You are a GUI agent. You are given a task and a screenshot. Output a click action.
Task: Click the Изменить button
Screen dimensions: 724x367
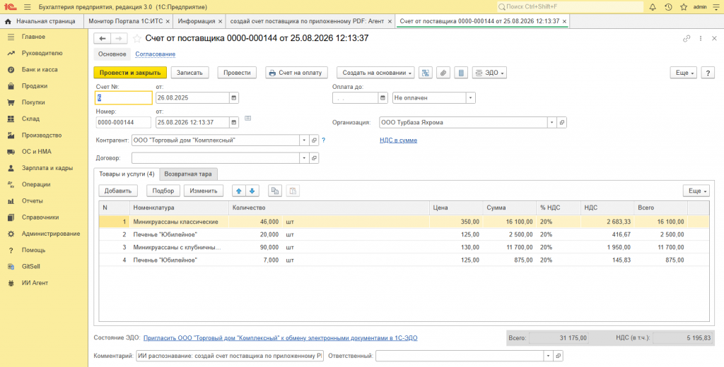click(204, 191)
